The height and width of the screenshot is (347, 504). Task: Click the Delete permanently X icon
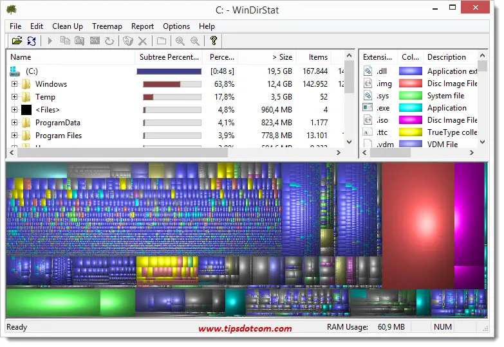point(143,40)
